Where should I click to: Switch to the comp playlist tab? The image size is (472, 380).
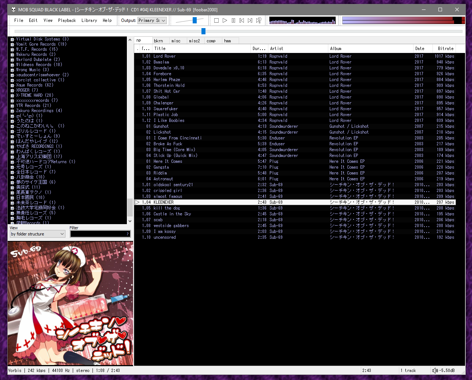coord(213,41)
